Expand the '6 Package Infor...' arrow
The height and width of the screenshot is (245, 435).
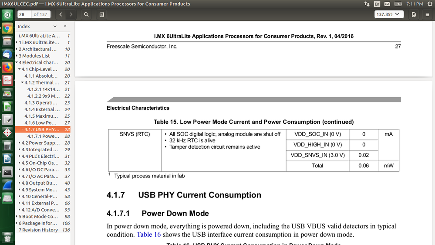(x=17, y=223)
